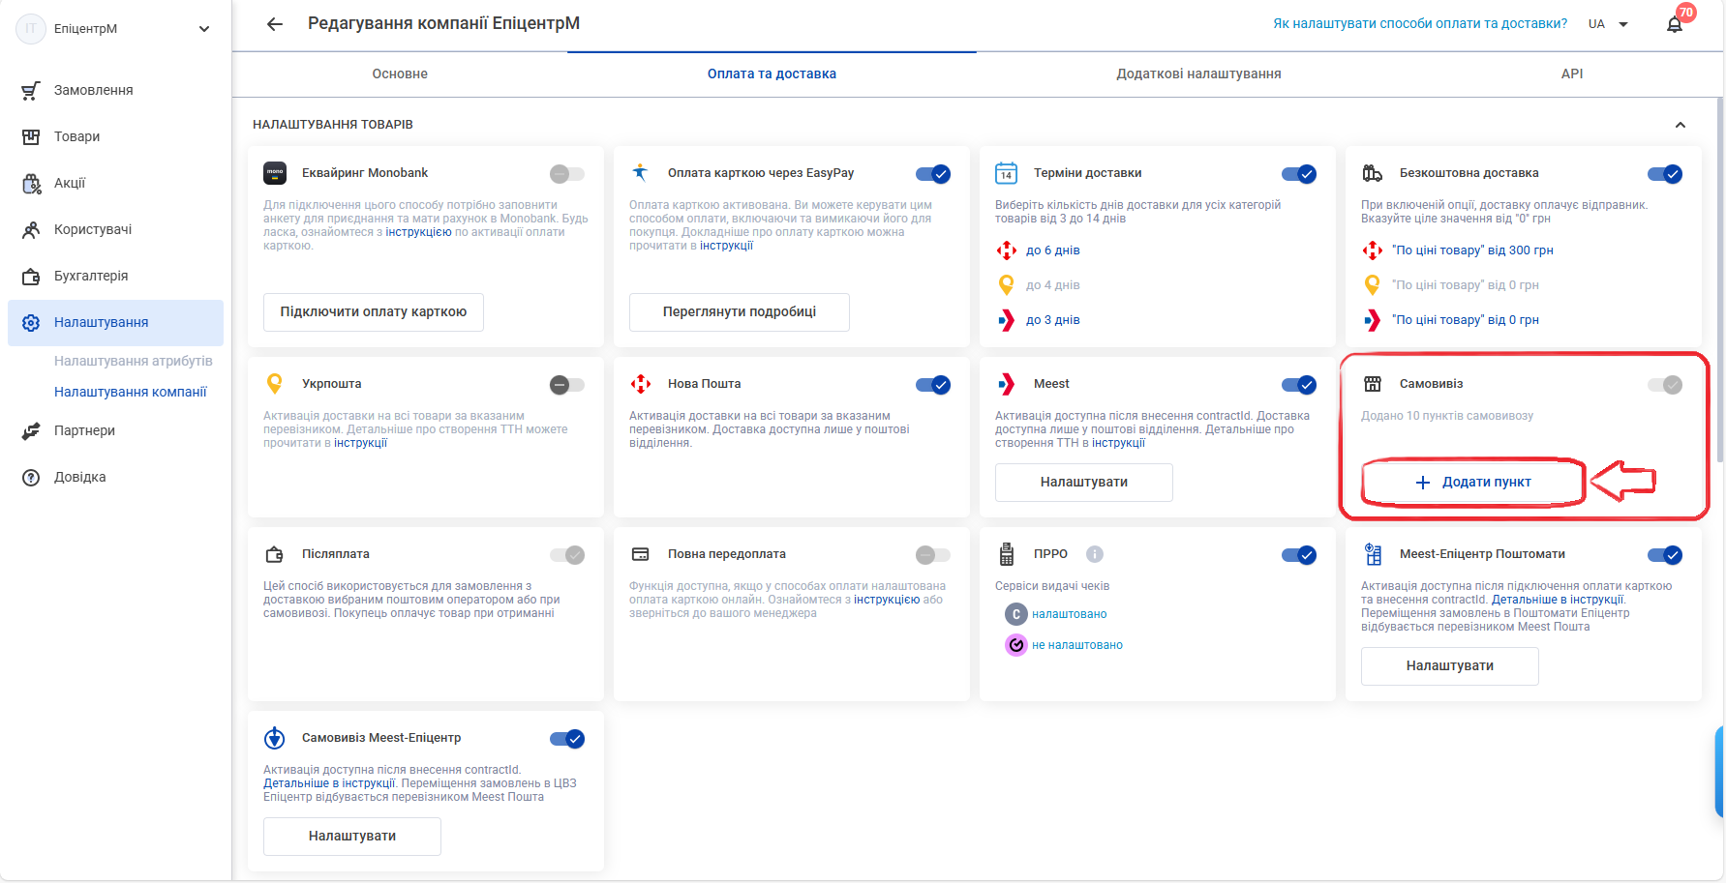Collapse the НАЛАШТУВАННЯ ТОВАРІВ section

[x=1681, y=125]
